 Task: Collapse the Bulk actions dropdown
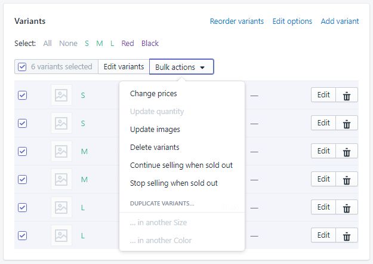pyautogui.click(x=181, y=67)
